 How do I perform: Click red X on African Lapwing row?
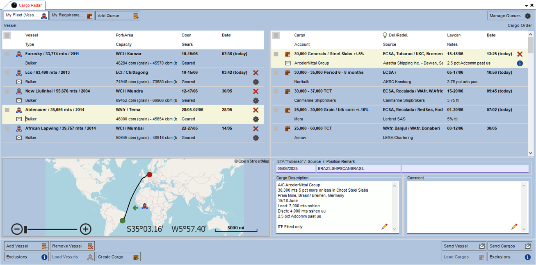point(256,129)
